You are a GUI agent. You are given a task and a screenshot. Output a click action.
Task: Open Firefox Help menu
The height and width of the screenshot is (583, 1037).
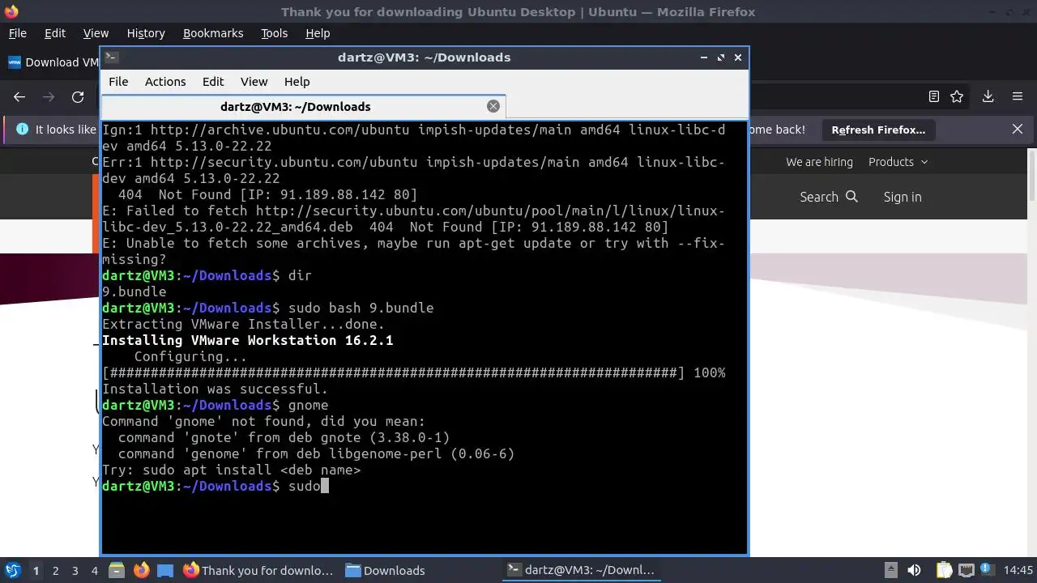[x=318, y=33]
